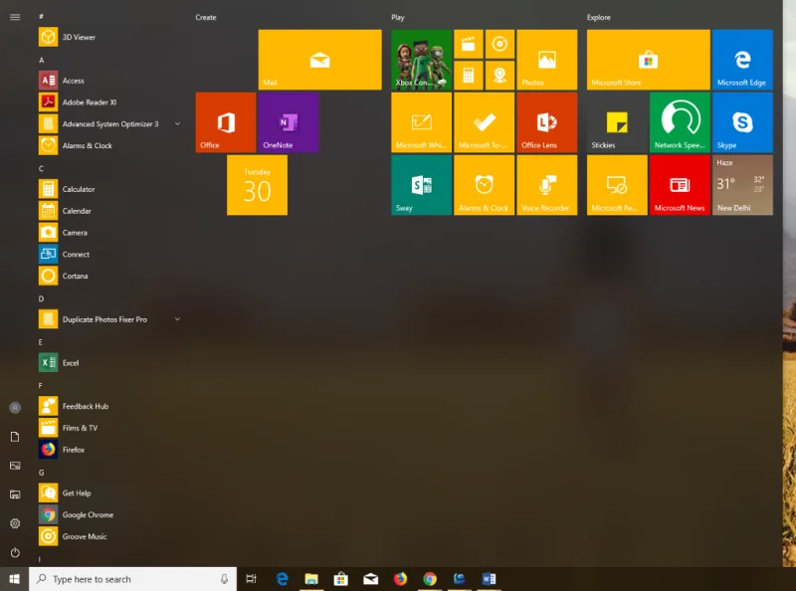Open Settings from the Start sidebar

[15, 523]
